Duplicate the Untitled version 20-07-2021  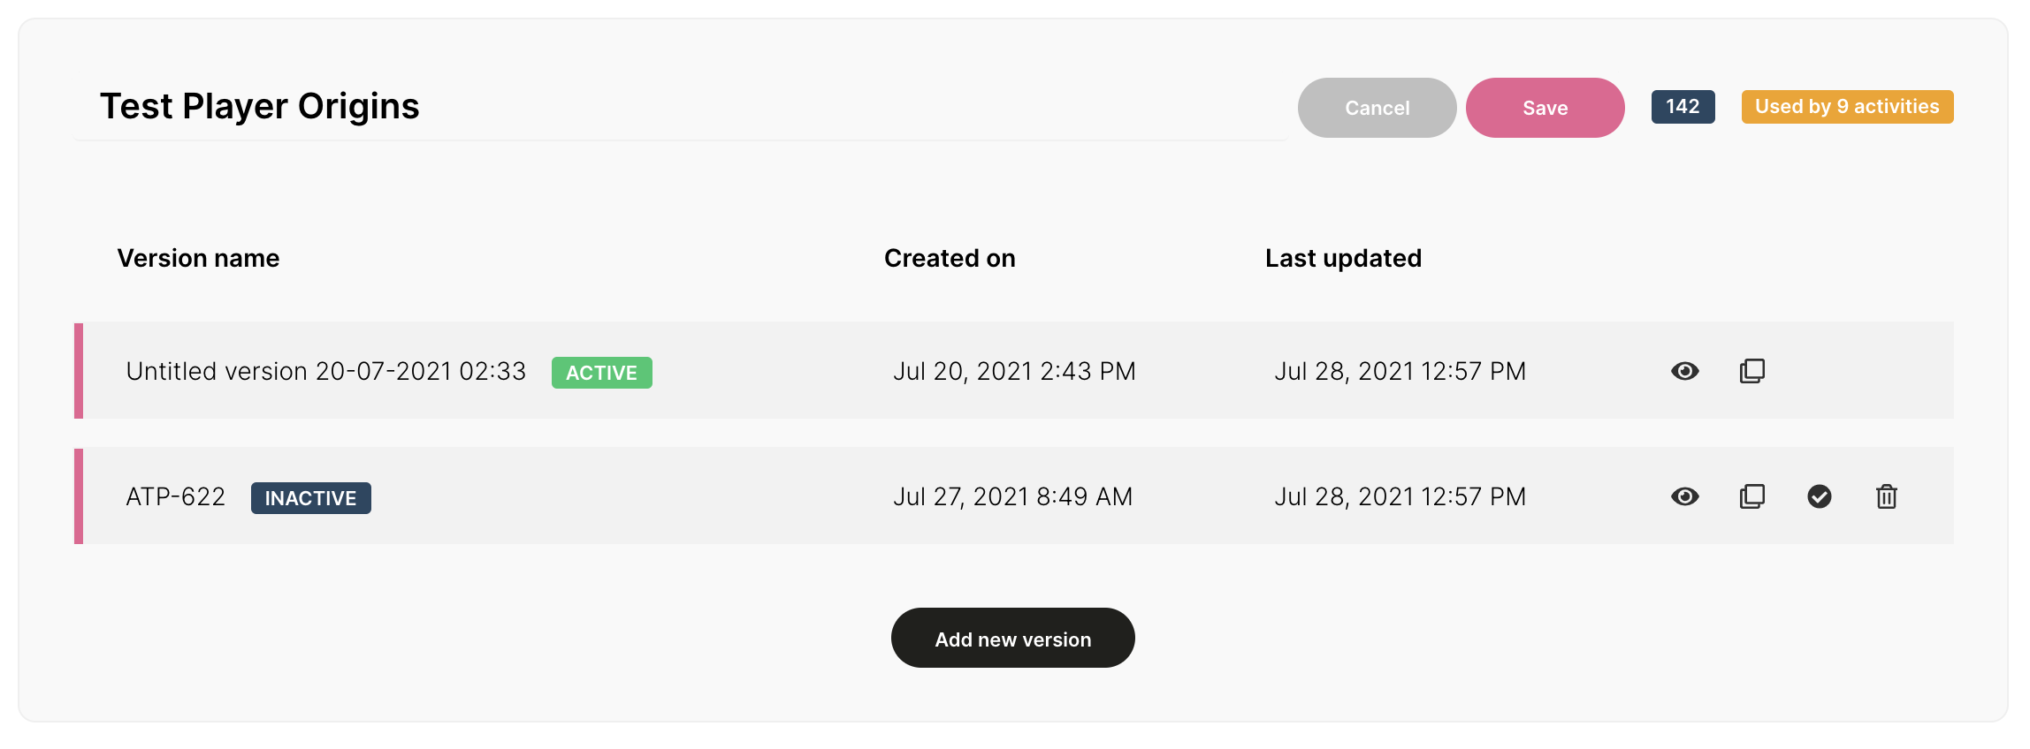pos(1751,371)
